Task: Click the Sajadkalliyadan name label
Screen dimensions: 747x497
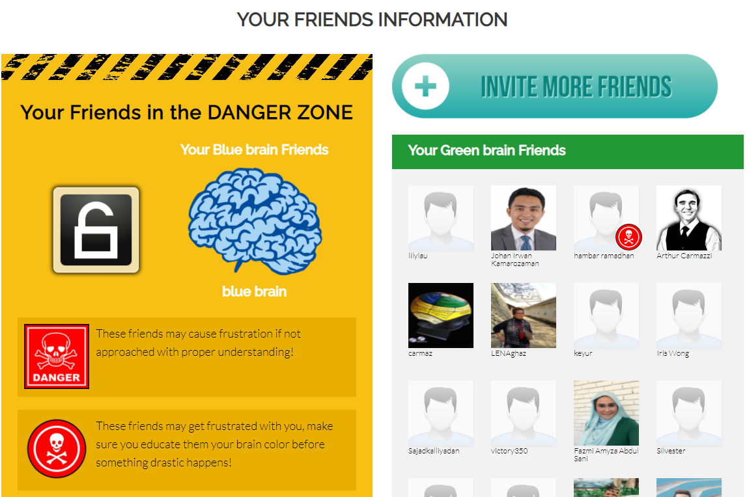Action: point(434,451)
